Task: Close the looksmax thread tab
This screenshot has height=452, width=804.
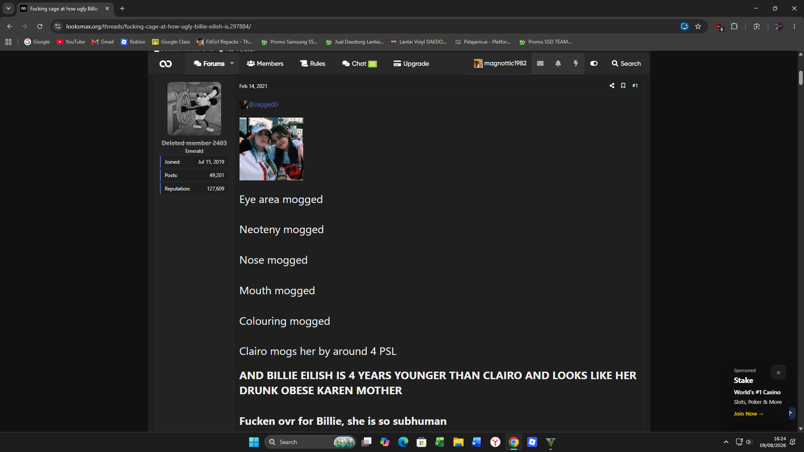Action: [107, 8]
